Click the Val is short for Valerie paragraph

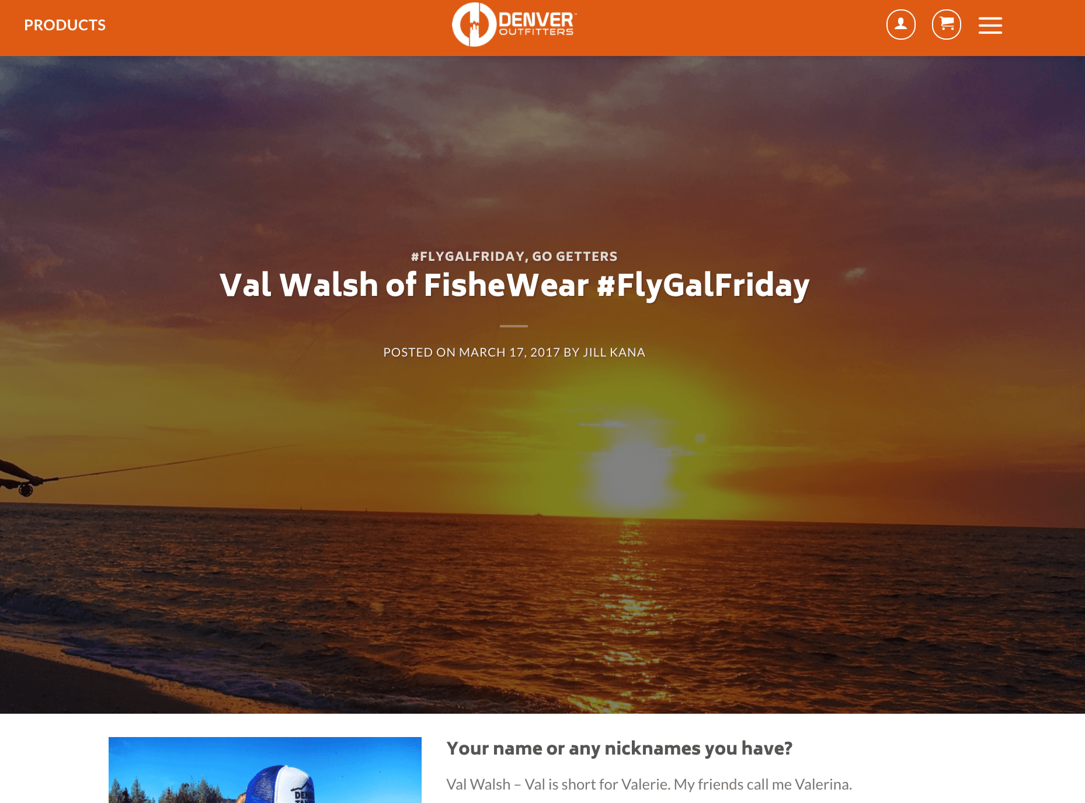click(x=649, y=784)
